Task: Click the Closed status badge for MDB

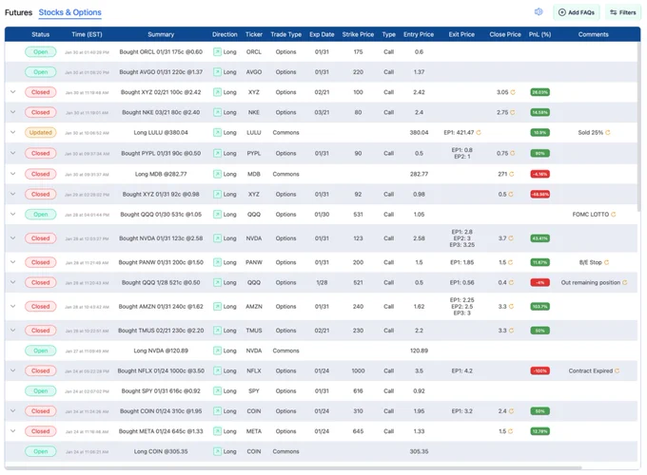Action: click(x=40, y=174)
